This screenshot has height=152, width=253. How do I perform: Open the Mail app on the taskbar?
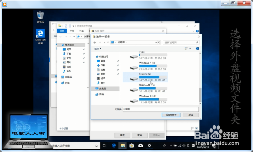coord(141,146)
